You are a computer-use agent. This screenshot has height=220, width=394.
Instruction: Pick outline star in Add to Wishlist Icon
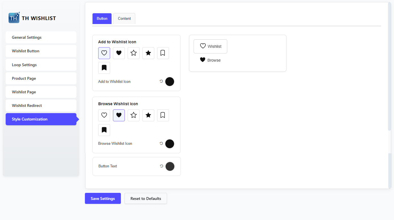(134, 53)
